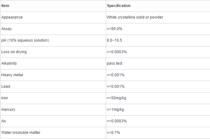Click the mercury value =<1mg/kg
The image size is (210, 139).
click(115, 110)
